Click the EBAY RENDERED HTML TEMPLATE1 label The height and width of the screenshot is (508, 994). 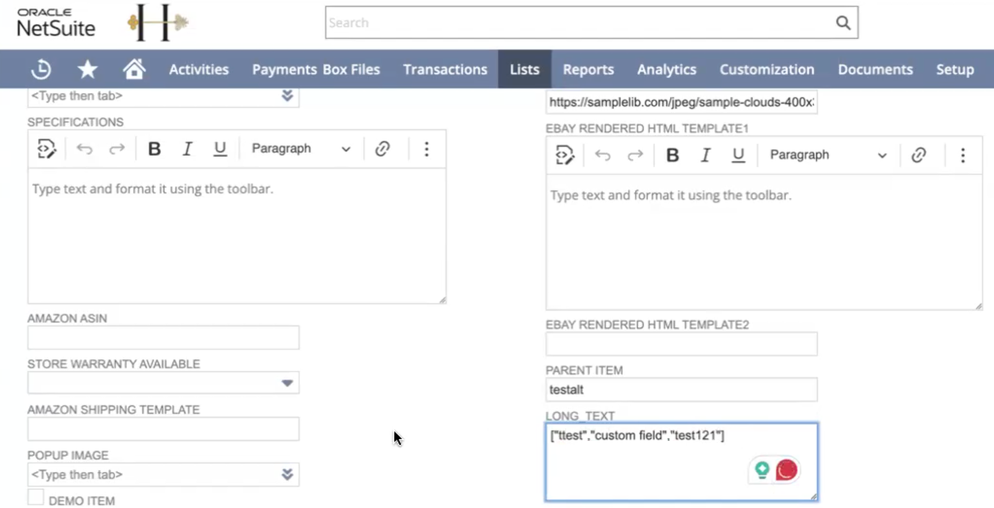coord(647,129)
